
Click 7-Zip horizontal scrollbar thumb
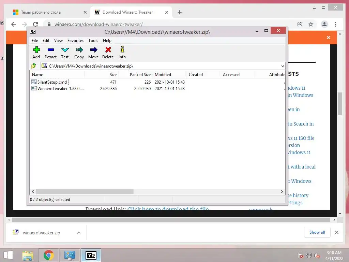85,191
